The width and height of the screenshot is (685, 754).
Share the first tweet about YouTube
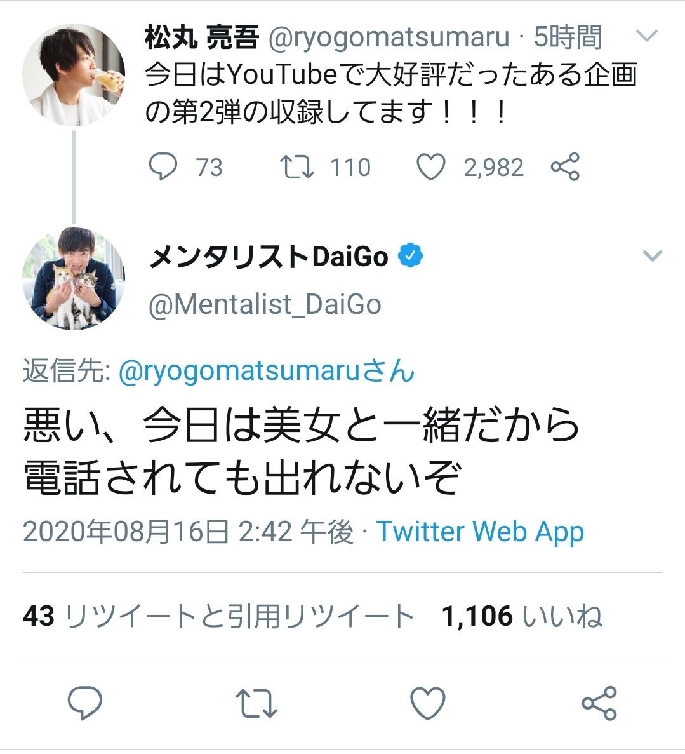pyautogui.click(x=565, y=167)
